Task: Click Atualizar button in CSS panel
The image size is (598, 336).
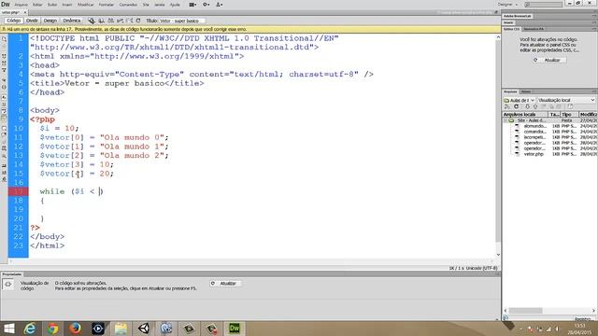Action: pyautogui.click(x=549, y=60)
